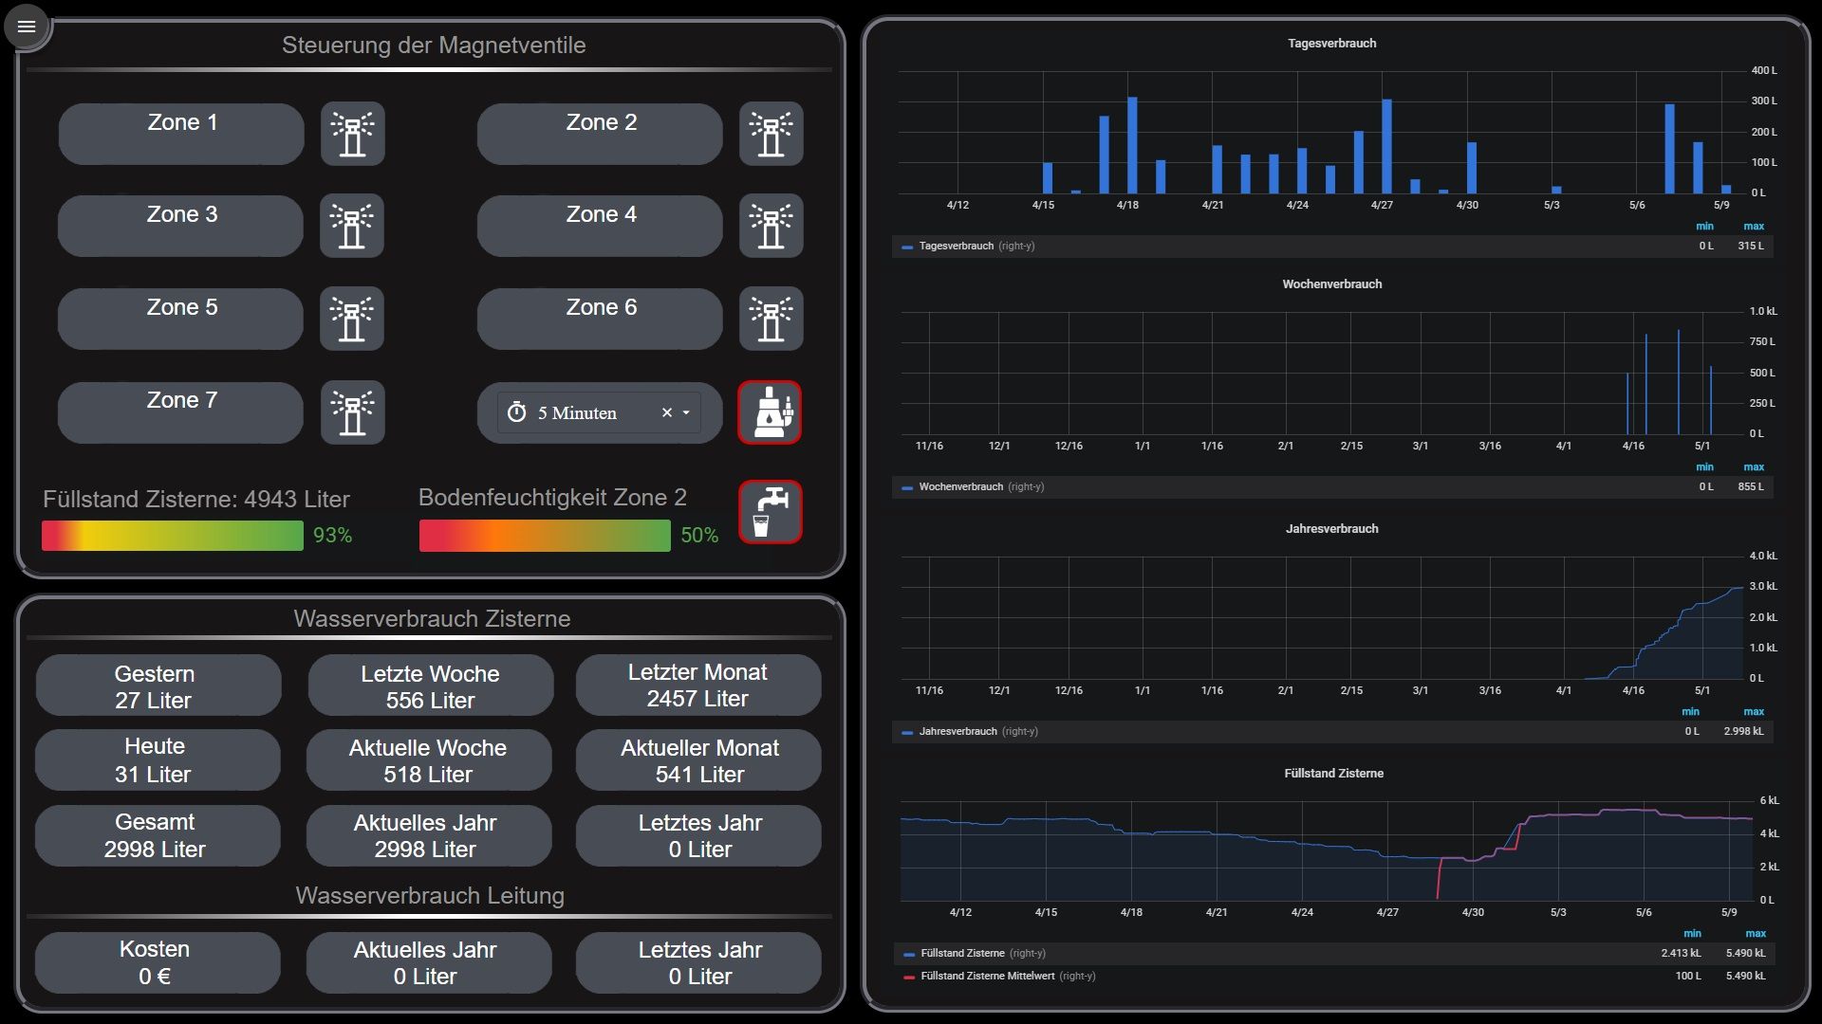The width and height of the screenshot is (1822, 1024).
Task: Click the 50% soil moisture value
Action: 699,536
